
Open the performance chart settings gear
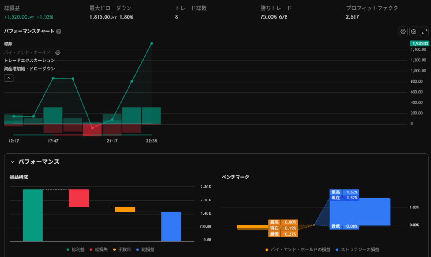tap(403, 32)
